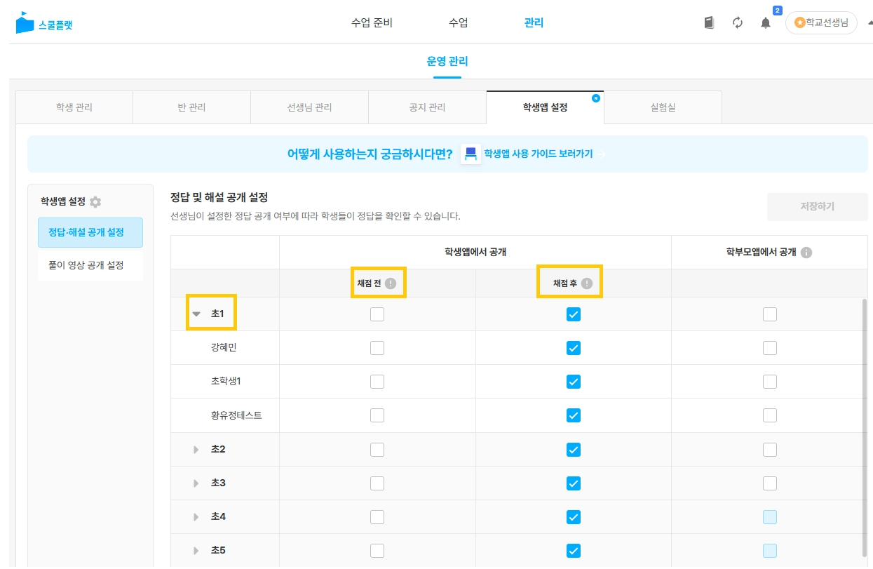The width and height of the screenshot is (873, 569).
Task: Expand the 초3 grade row
Action: (x=196, y=483)
